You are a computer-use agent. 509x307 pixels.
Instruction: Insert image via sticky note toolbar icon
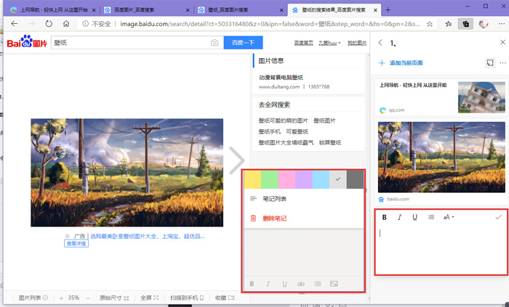click(334, 284)
